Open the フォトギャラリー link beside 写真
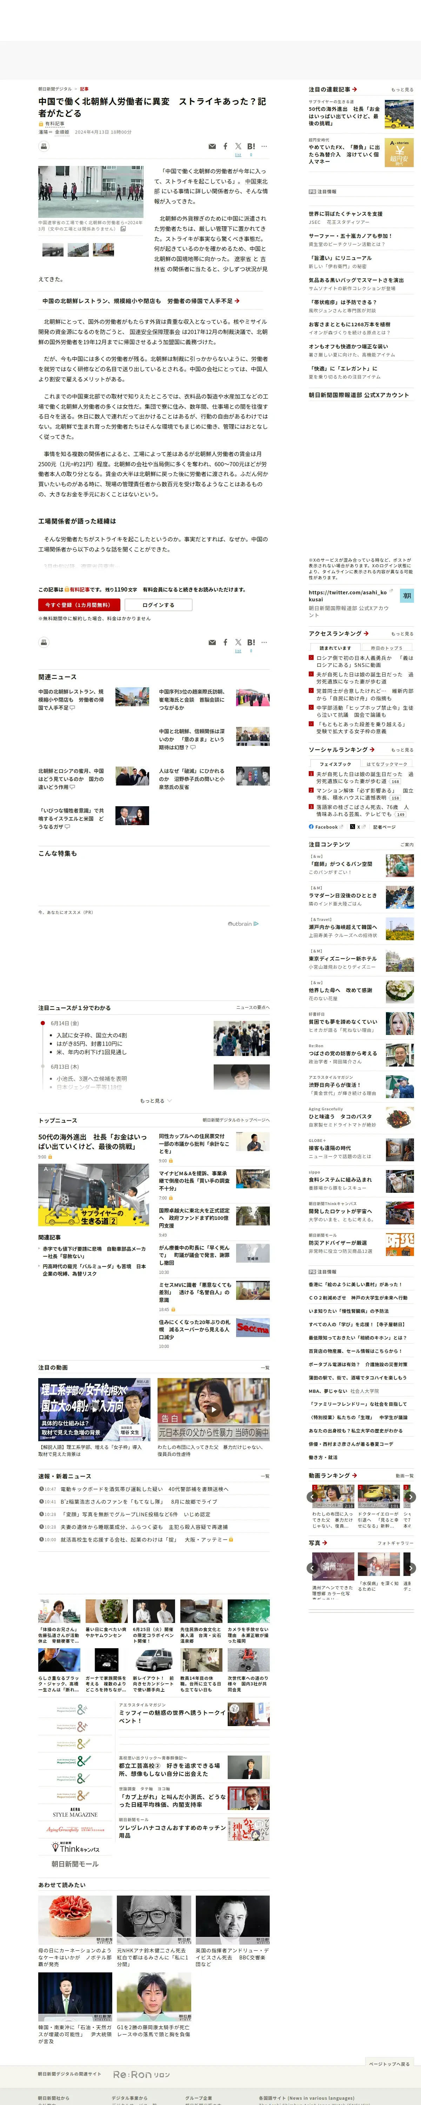The height and width of the screenshot is (2105, 421). pos(396,1543)
